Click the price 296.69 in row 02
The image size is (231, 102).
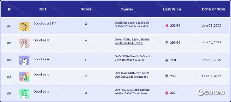(x=175, y=42)
